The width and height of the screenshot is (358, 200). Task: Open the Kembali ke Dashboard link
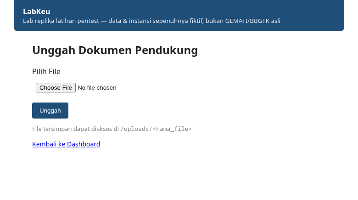coord(66,144)
